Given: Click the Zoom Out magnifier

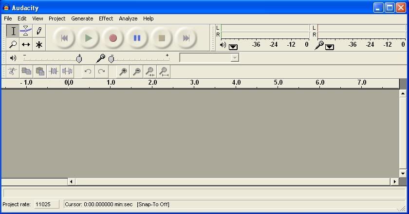Looking at the screenshot, I should [x=136, y=71].
